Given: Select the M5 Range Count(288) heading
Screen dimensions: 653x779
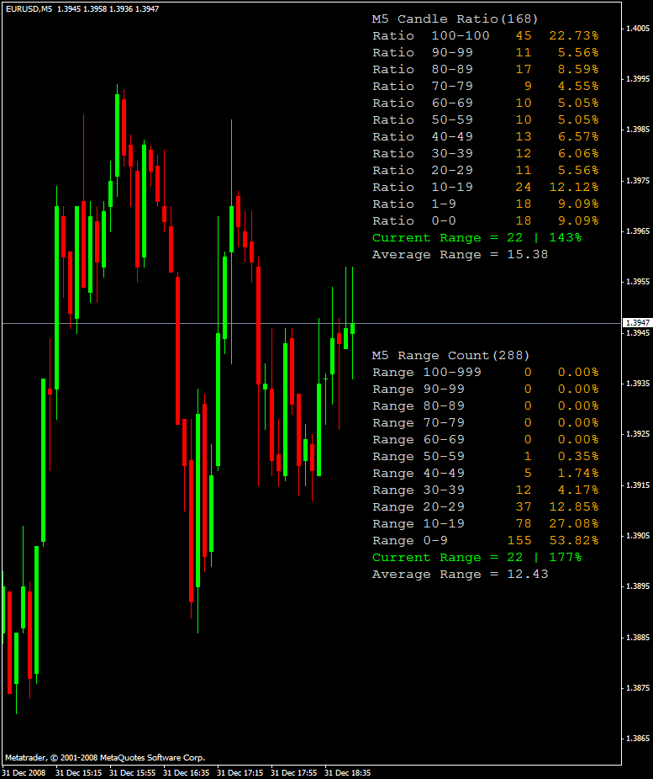Looking at the screenshot, I should click(451, 356).
